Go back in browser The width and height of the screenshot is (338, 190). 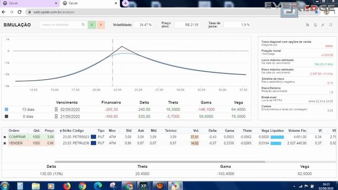click(4, 12)
